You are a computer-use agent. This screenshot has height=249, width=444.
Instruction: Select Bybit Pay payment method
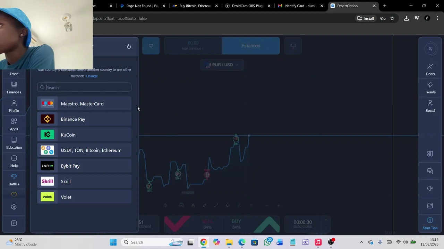tap(84, 166)
